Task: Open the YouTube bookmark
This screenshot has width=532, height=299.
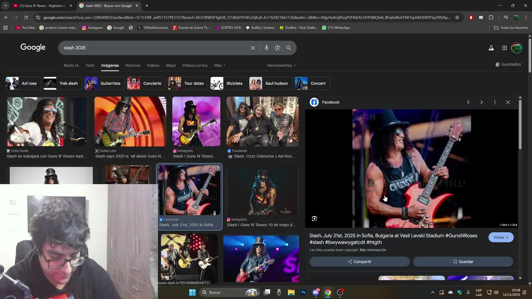Action: click(25, 28)
